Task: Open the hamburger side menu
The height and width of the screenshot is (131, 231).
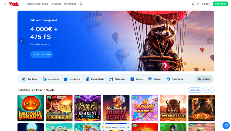Action: pyautogui.click(x=5, y=4)
